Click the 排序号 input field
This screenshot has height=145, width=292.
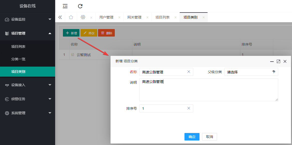pos(166,108)
